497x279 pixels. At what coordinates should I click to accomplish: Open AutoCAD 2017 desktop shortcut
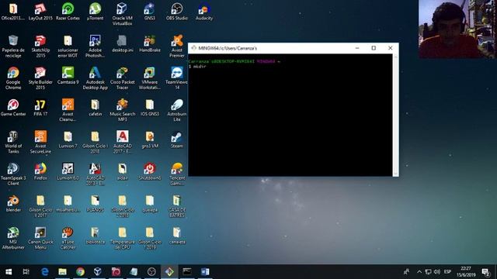tap(122, 143)
